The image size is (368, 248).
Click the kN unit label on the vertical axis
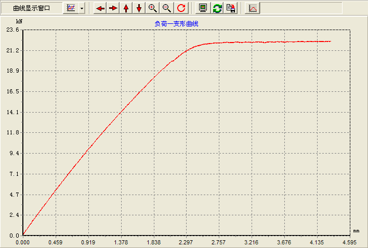point(19,21)
